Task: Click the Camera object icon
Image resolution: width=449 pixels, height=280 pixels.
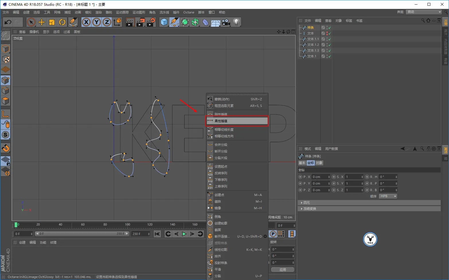Action: (x=226, y=22)
